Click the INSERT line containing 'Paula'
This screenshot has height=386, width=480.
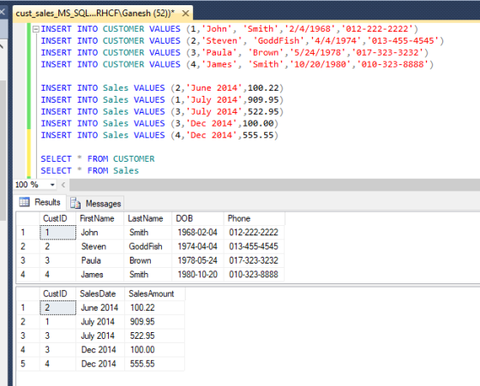pos(235,52)
